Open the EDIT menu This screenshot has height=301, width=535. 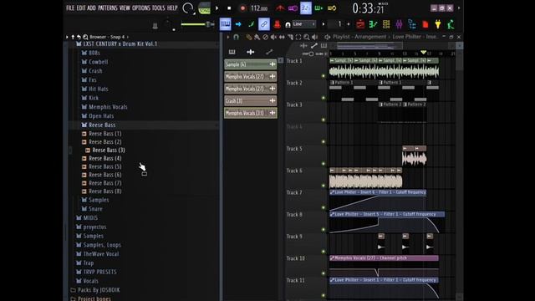pyautogui.click(x=81, y=8)
